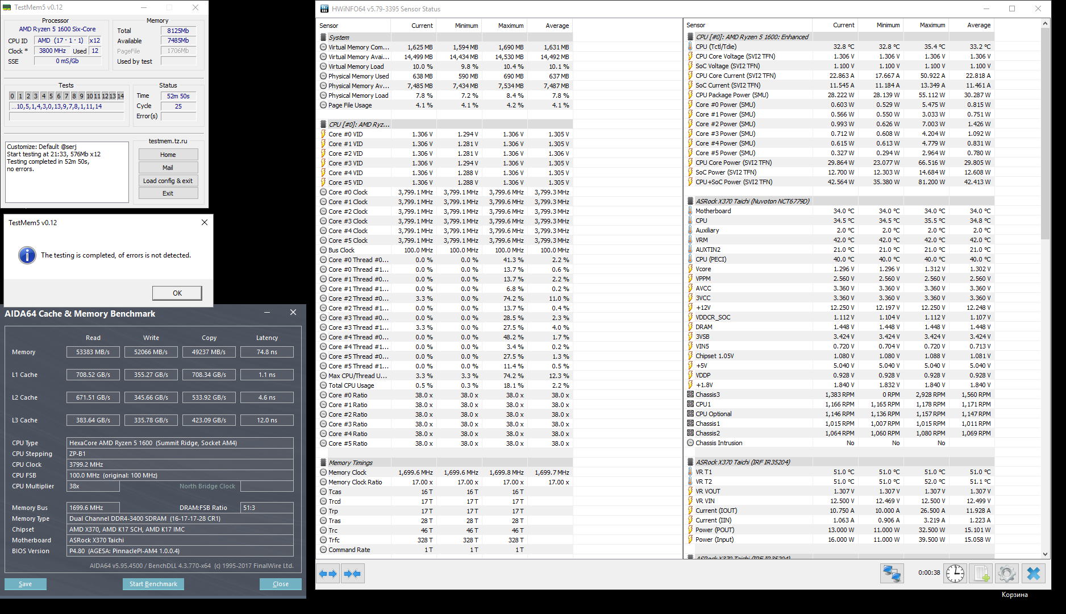This screenshot has width=1066, height=614.
Task: Click the Memory Type DDR4-3400 field
Action: 180,518
